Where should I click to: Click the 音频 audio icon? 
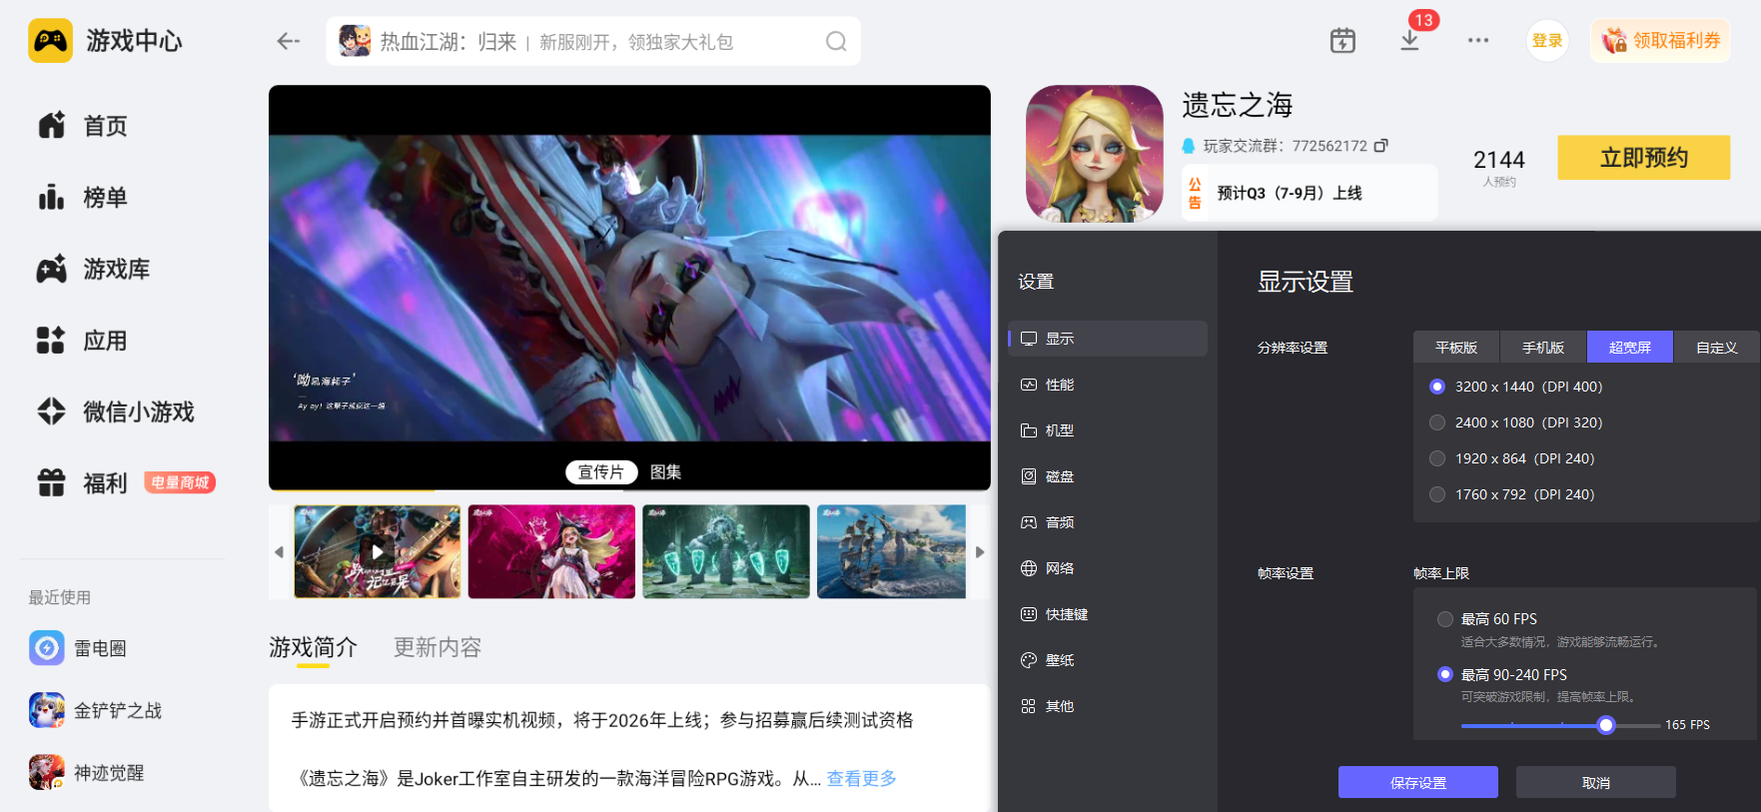click(x=1029, y=522)
